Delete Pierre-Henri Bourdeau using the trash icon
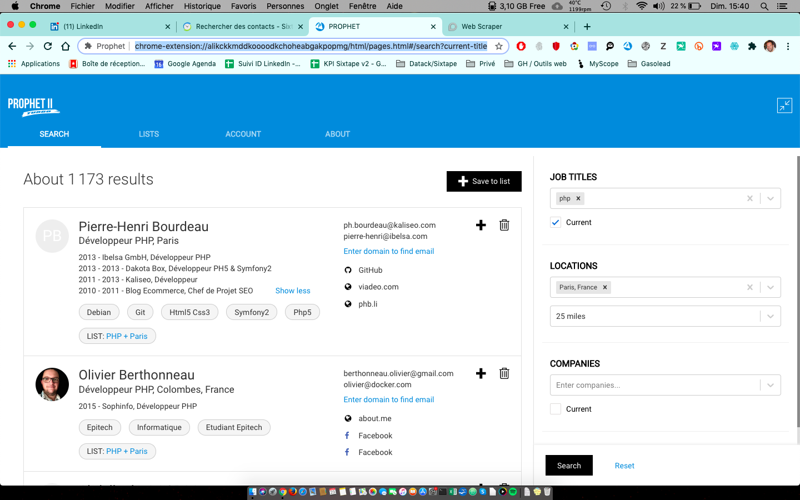Screen dimensions: 800x500 [x=504, y=225]
